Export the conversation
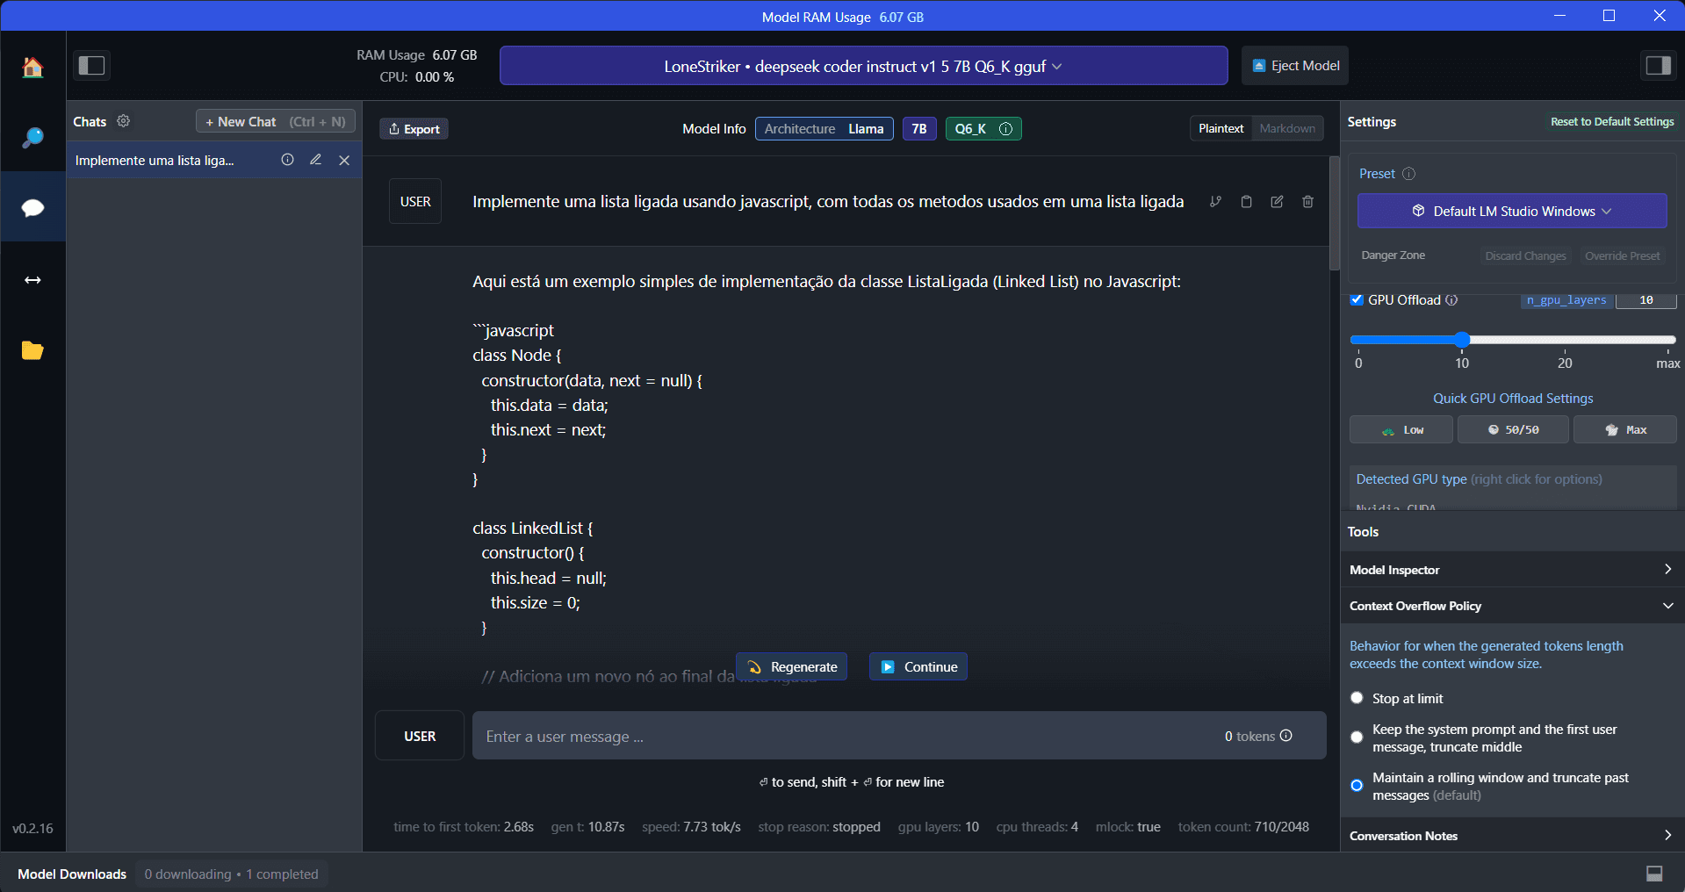This screenshot has height=892, width=1685. (414, 129)
